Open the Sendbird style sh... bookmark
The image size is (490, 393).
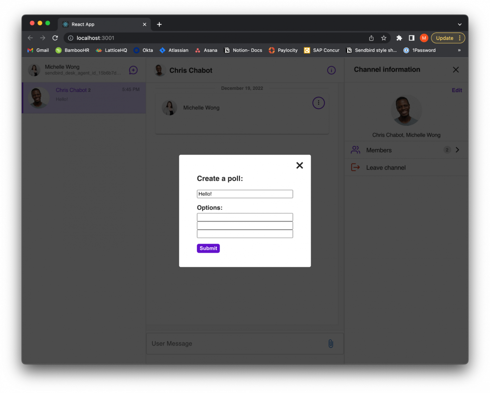point(371,50)
